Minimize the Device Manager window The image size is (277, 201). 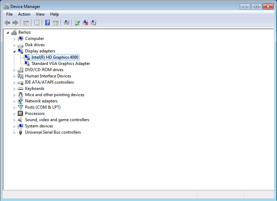(245, 7)
